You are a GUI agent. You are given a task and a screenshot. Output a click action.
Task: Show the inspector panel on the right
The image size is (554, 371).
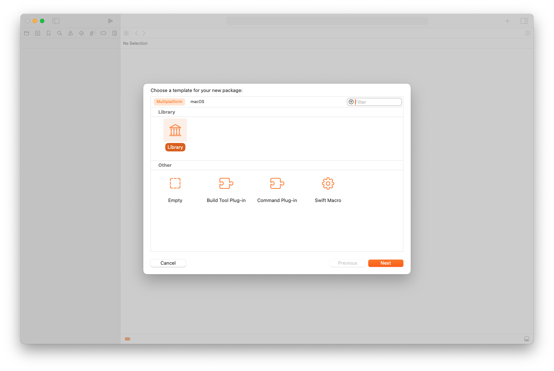point(524,21)
